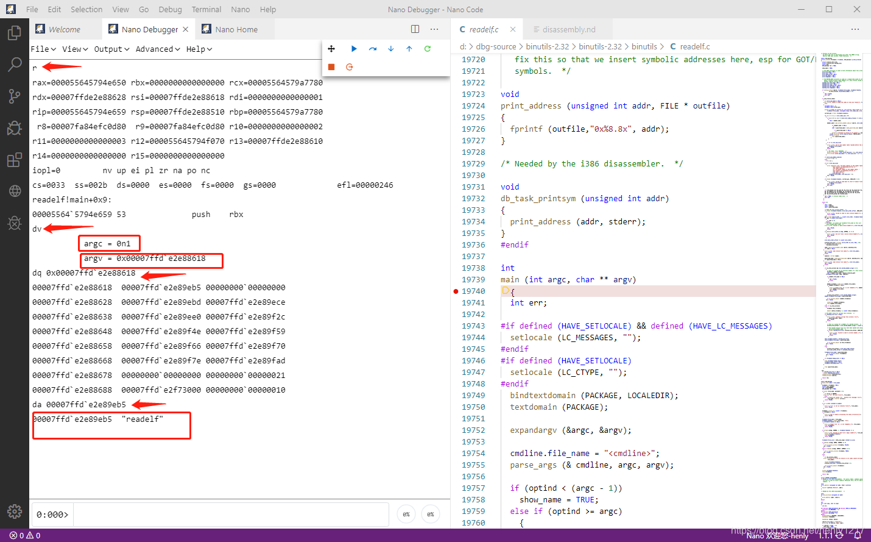Split the left editor group

click(415, 29)
